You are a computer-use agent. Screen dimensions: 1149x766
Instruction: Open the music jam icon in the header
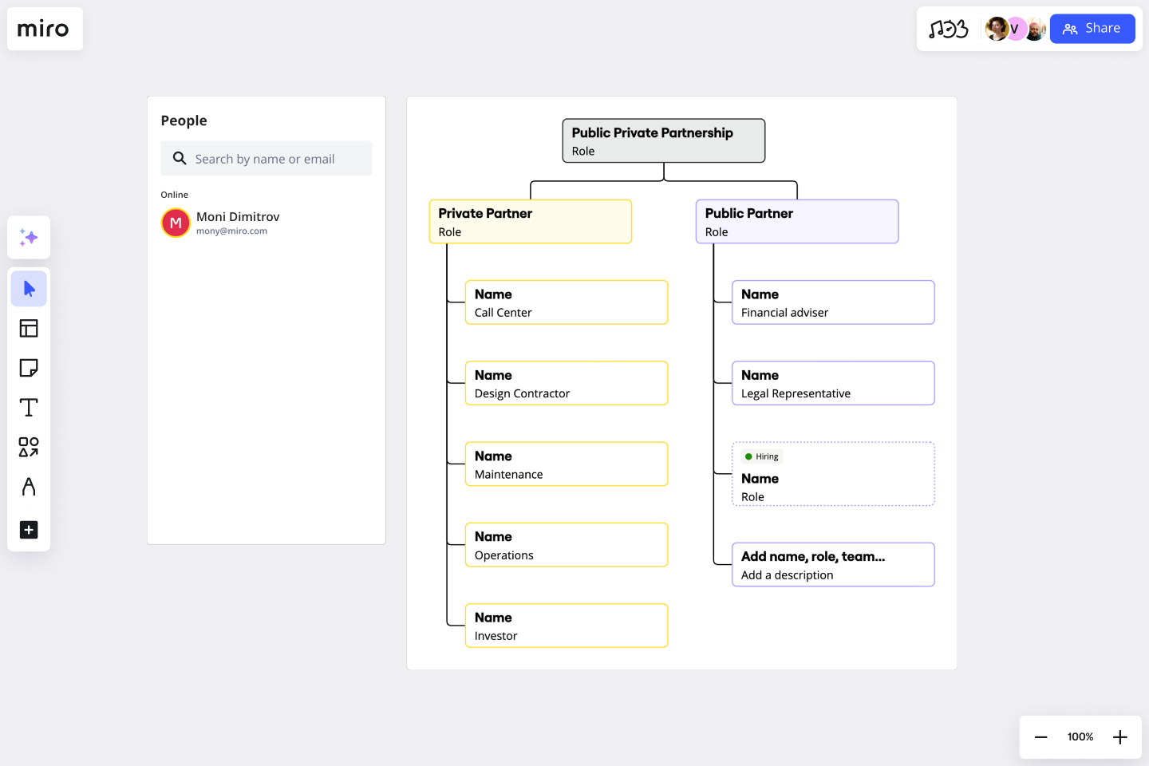pyautogui.click(x=948, y=28)
